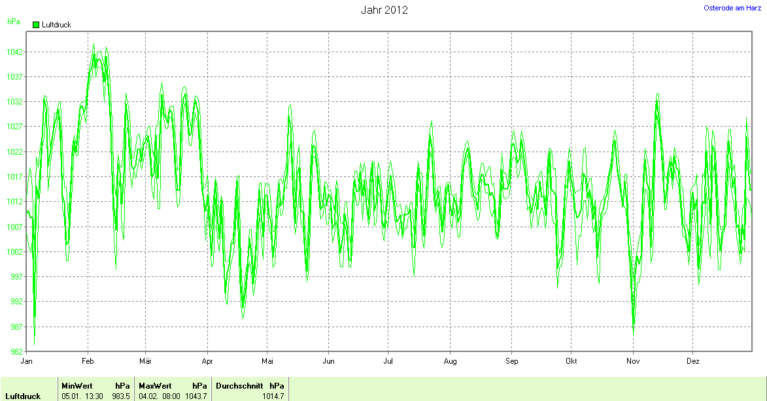
Task: Click the average value 1014.7 cell
Action: [273, 396]
